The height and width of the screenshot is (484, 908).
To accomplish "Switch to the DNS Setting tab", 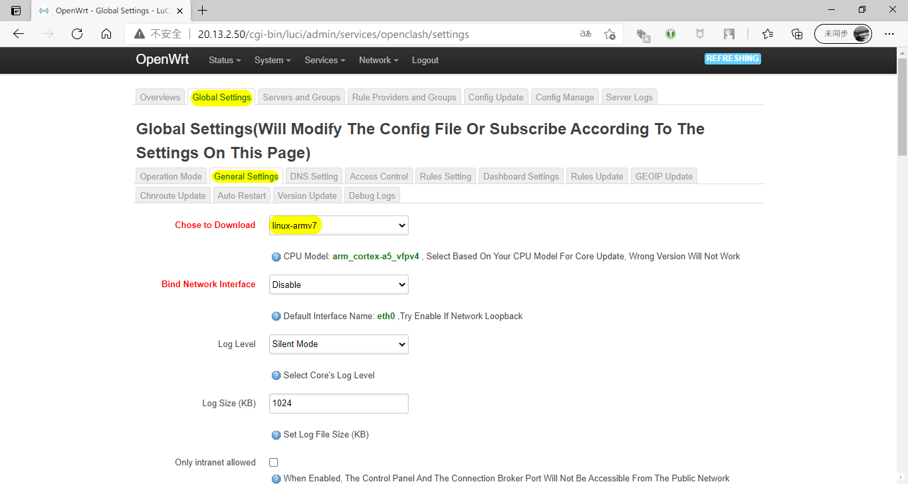I will pos(314,176).
